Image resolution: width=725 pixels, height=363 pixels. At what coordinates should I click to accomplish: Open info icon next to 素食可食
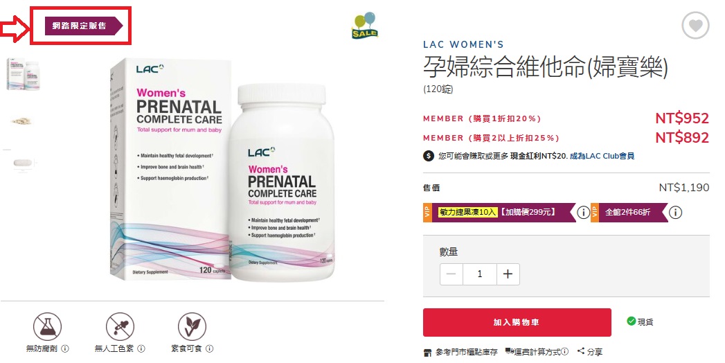pyautogui.click(x=209, y=348)
